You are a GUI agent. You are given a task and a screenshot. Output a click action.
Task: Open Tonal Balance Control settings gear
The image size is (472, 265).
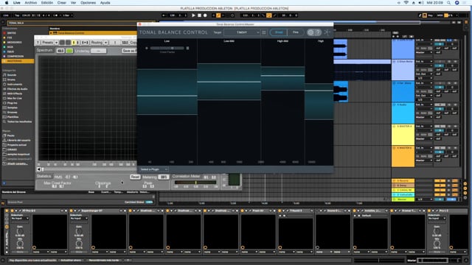point(310,32)
